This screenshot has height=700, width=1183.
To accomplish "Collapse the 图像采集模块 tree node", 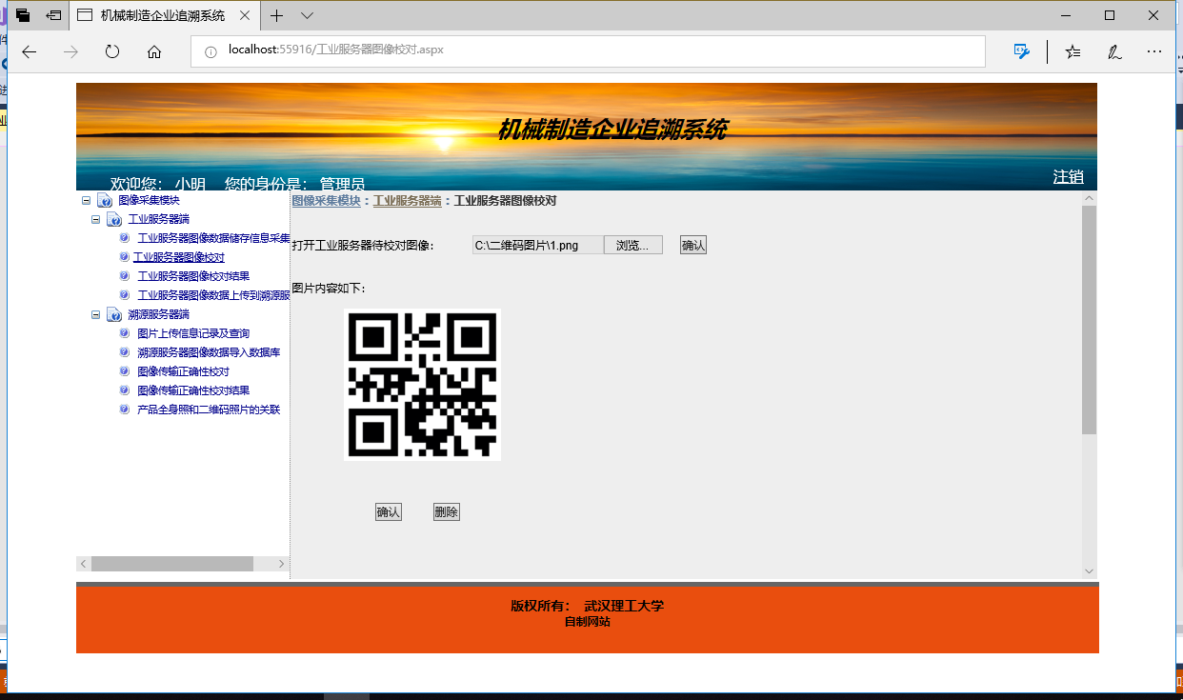I will click(86, 200).
